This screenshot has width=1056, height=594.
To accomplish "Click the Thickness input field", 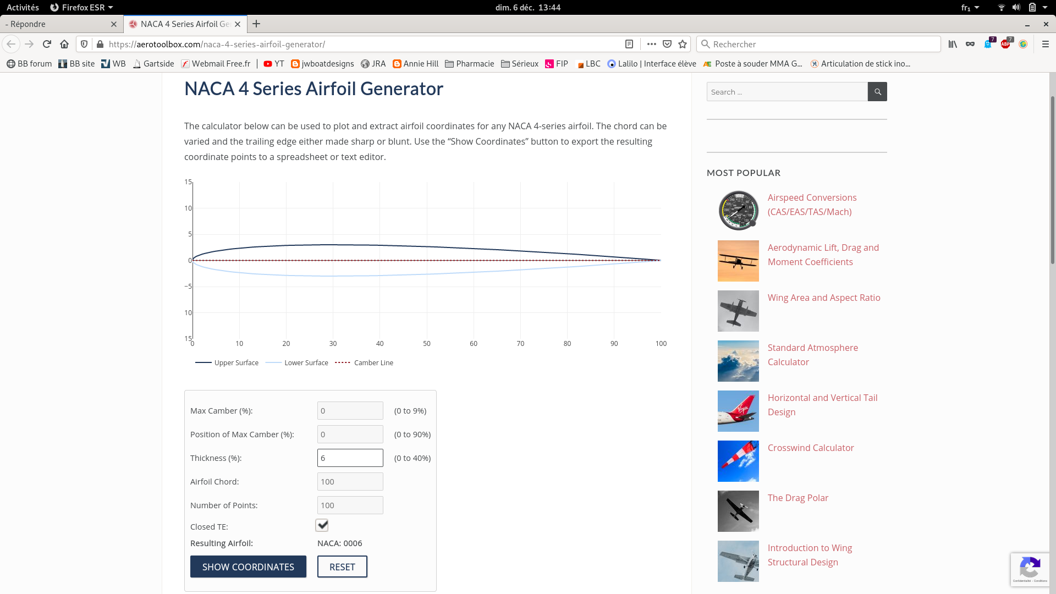I will [x=350, y=458].
